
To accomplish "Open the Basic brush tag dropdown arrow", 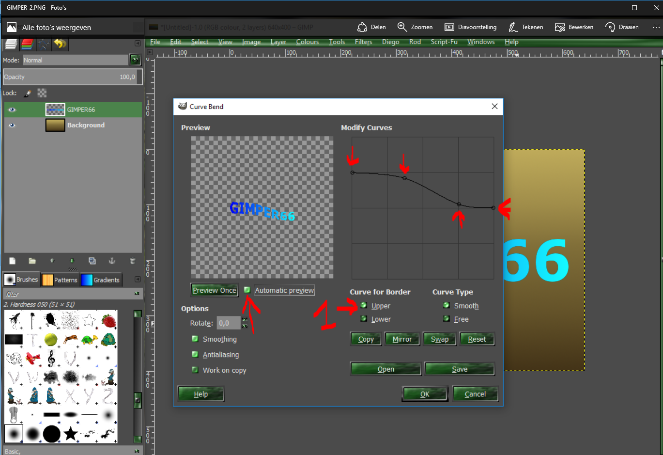I will 137,451.
